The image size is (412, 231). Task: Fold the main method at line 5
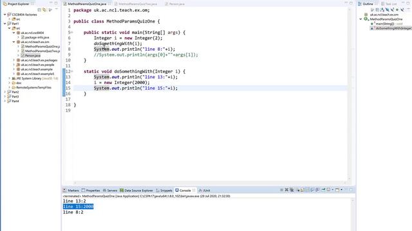click(x=72, y=33)
